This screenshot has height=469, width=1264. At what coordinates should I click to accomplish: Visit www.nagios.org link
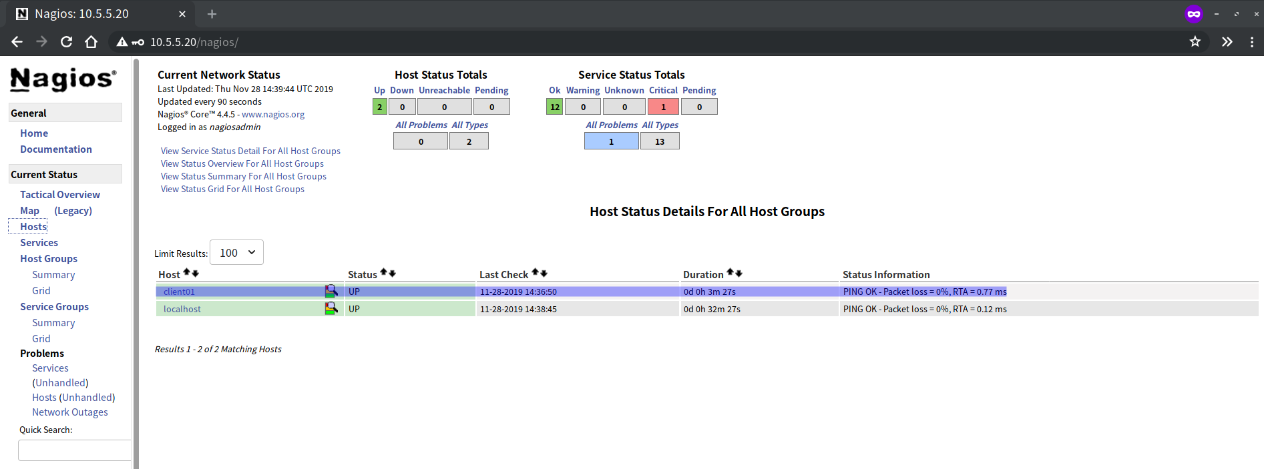click(x=273, y=114)
